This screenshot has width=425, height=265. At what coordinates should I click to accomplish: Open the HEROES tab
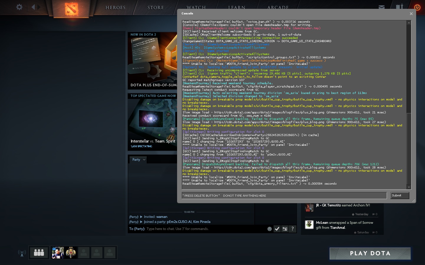coord(115,8)
